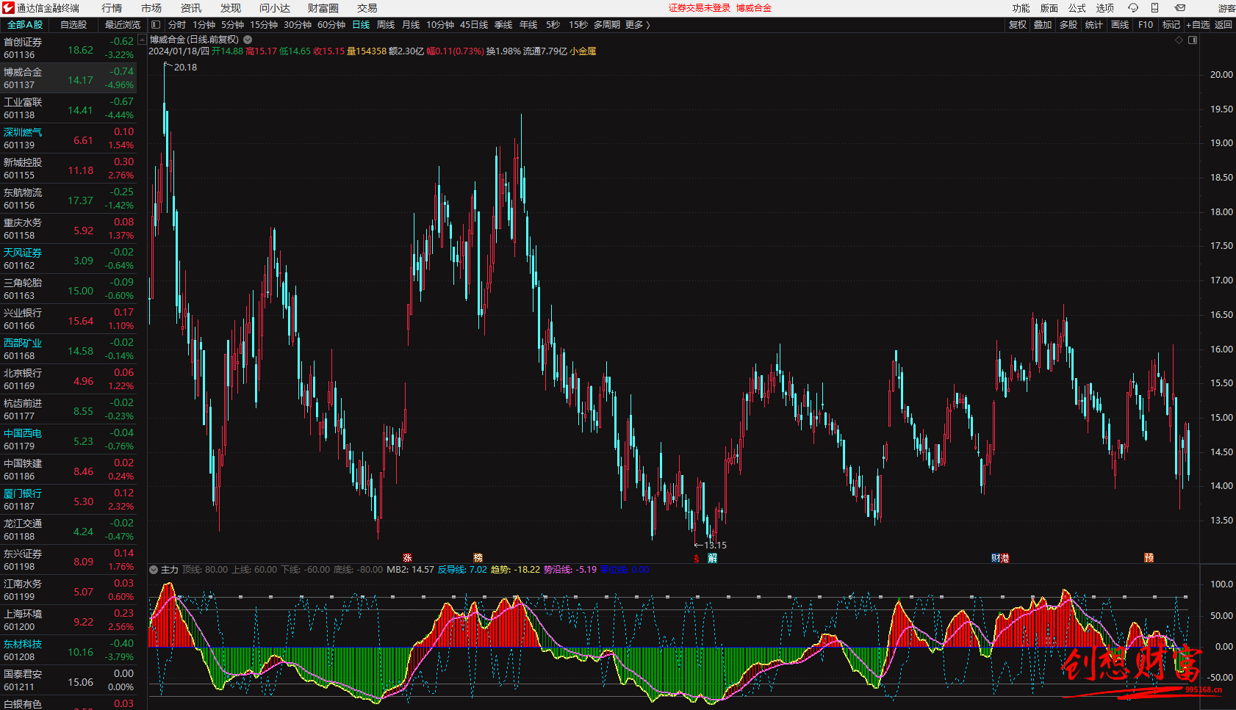Viewport: 1236px width, 710px height.
Task: Click the mobile phone icon
Action: click(1154, 8)
